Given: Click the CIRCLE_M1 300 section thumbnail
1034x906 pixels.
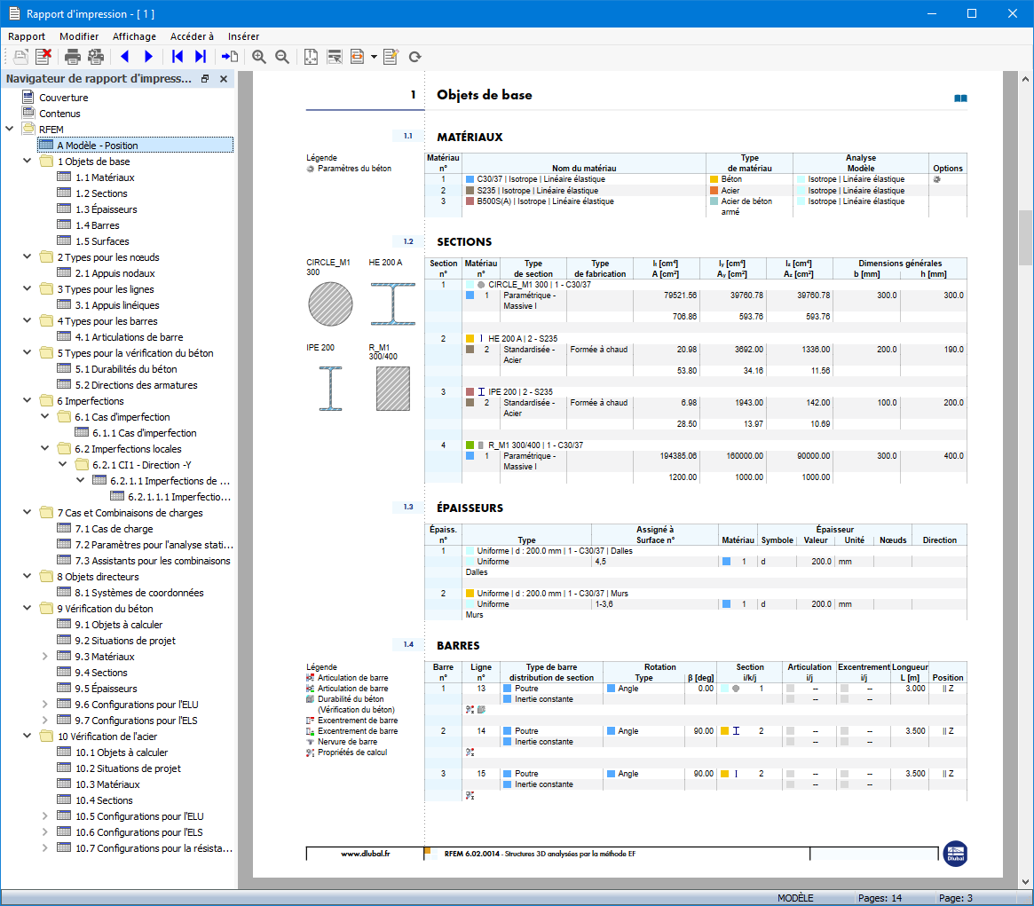Looking at the screenshot, I should (x=330, y=304).
